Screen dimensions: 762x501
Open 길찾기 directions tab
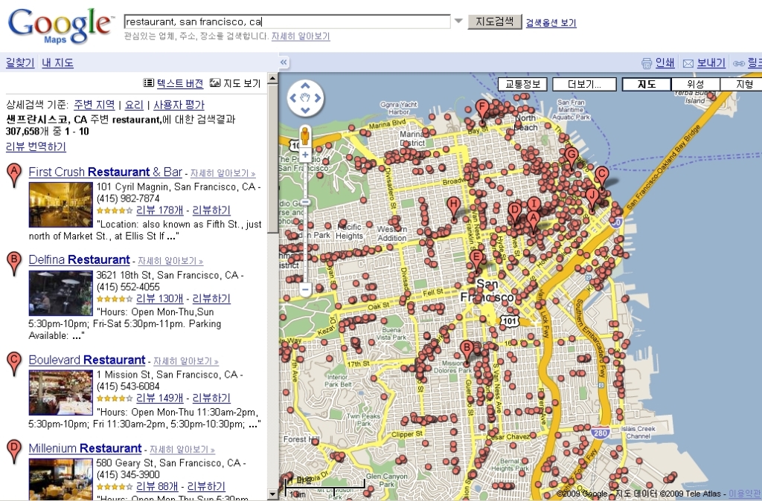tap(20, 62)
